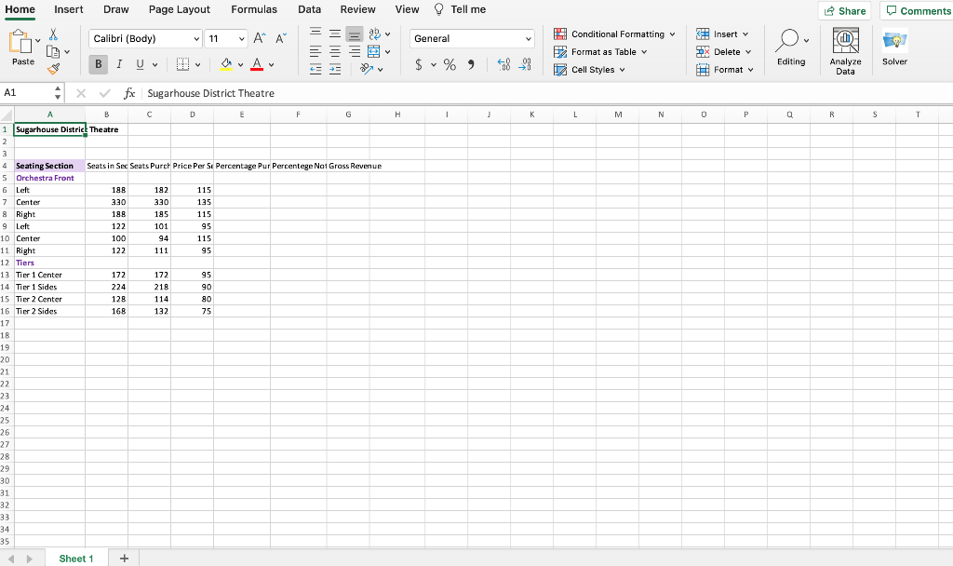Open the font name dropdown
The height and width of the screenshot is (566, 953).
(x=196, y=38)
